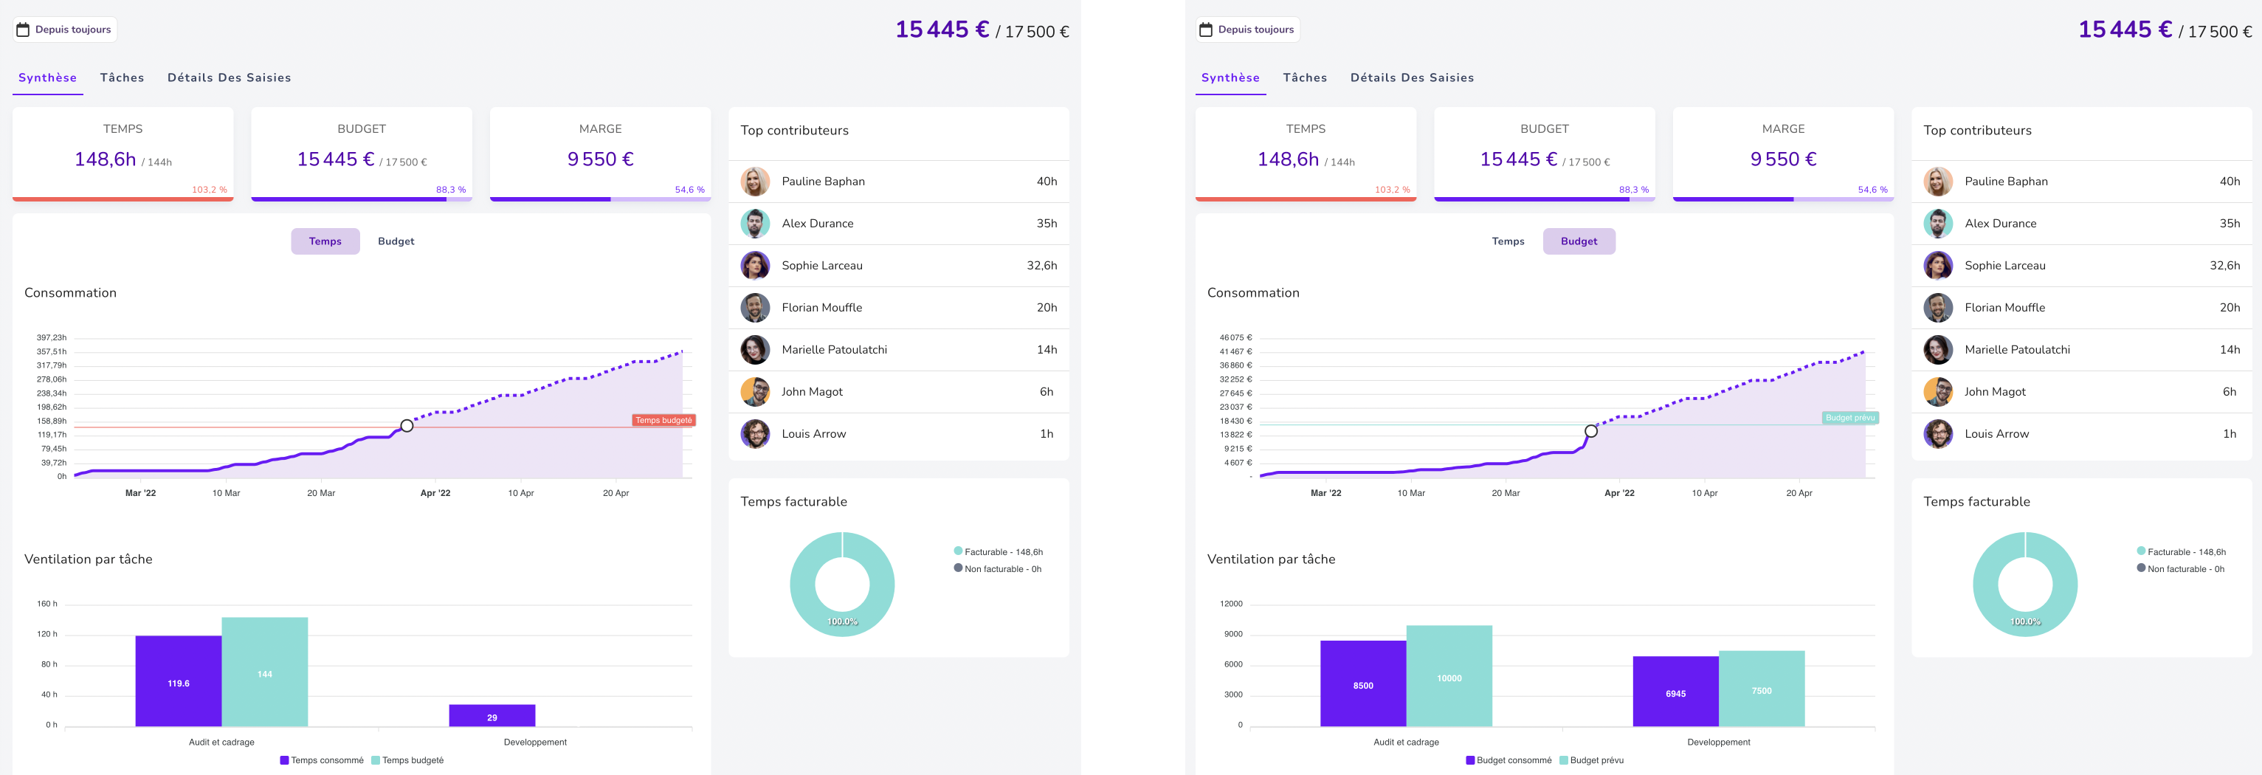The width and height of the screenshot is (2262, 775).
Task: Click Pauline Baphan's avatar in left dashboard
Action: 755,182
